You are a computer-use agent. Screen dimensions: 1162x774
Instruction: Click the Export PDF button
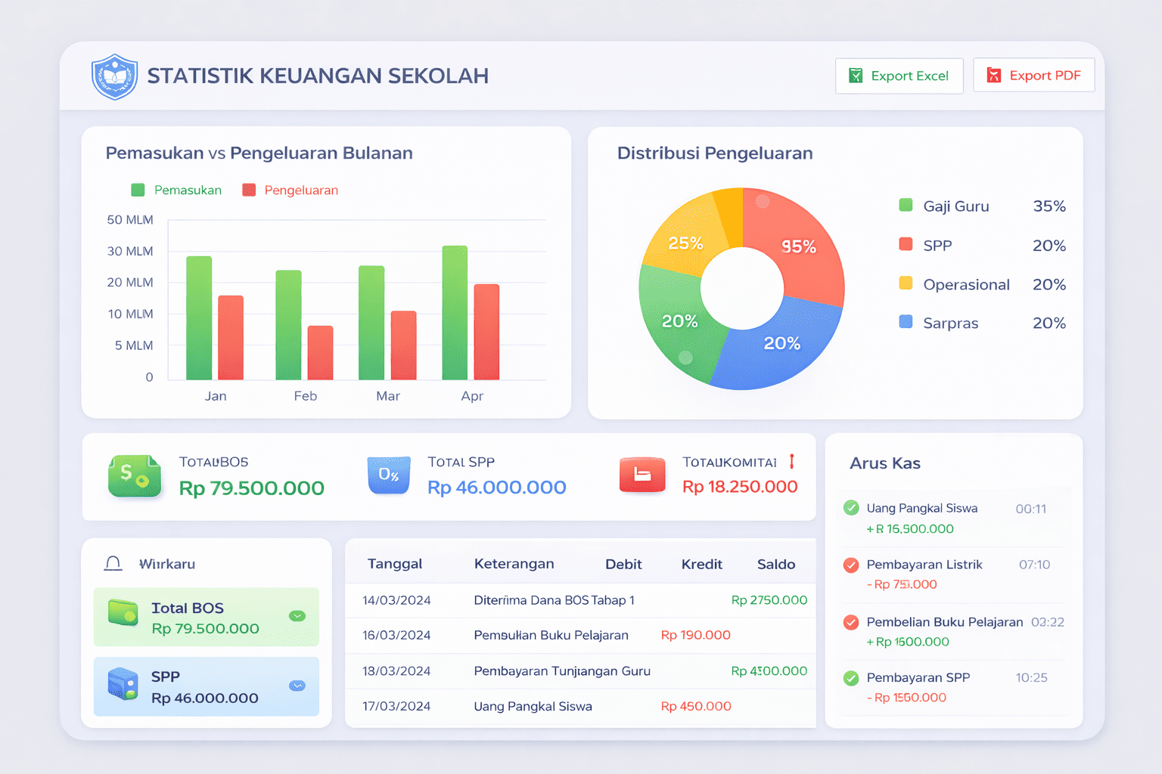(x=1034, y=75)
